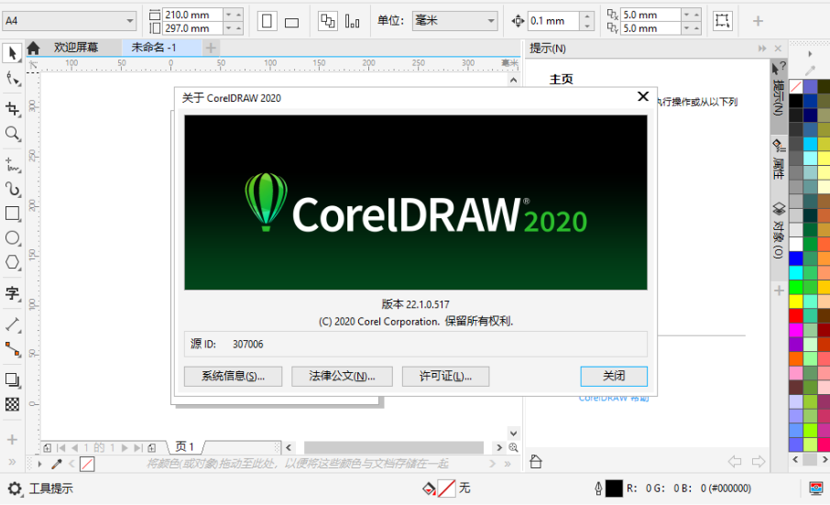This screenshot has height=505, width=830.
Task: Add a new document tab with plus
Action: 211,49
